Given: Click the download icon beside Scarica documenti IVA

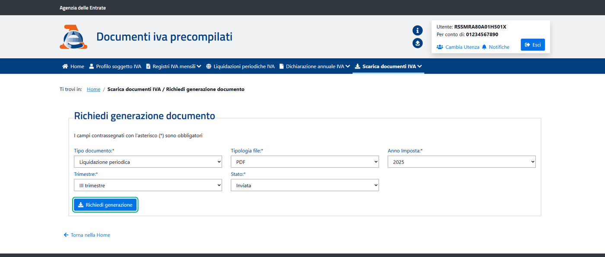Looking at the screenshot, I should coord(357,66).
